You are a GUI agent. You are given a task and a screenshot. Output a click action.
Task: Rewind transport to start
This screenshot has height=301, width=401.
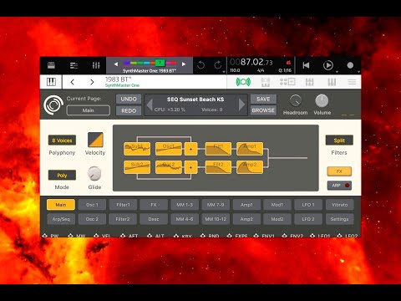click(x=306, y=65)
